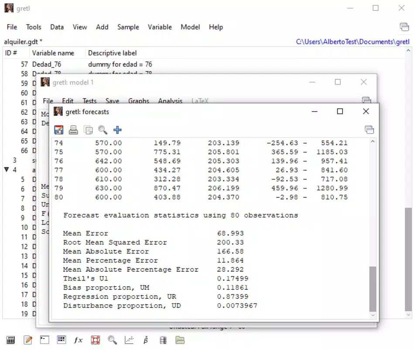
Task: Click the Root Mean Squared Error value 200.33
Action: tap(230, 243)
